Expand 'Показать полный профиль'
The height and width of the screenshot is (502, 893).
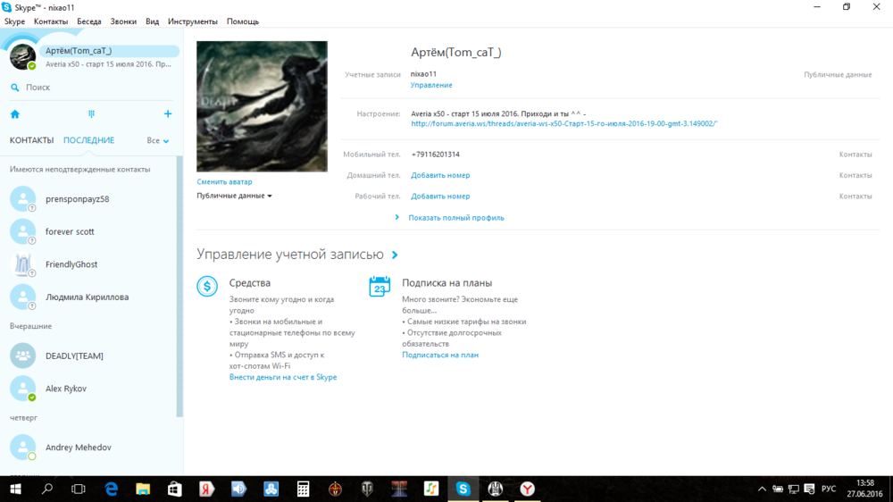tap(455, 218)
